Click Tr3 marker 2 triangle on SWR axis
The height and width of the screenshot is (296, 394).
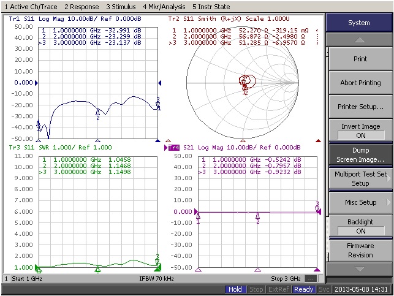point(98,270)
